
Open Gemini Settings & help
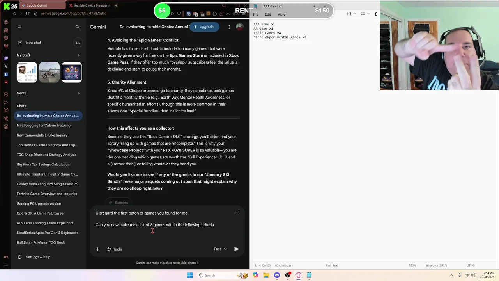pyautogui.click(x=34, y=257)
